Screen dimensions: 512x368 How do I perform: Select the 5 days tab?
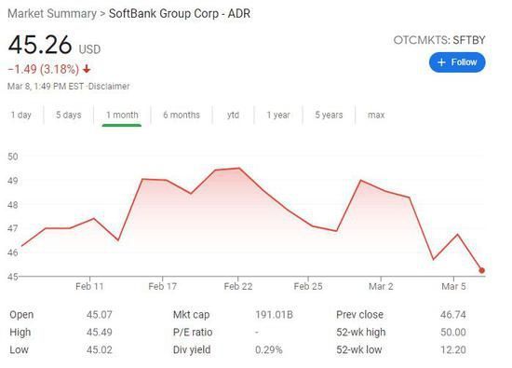[x=69, y=115]
